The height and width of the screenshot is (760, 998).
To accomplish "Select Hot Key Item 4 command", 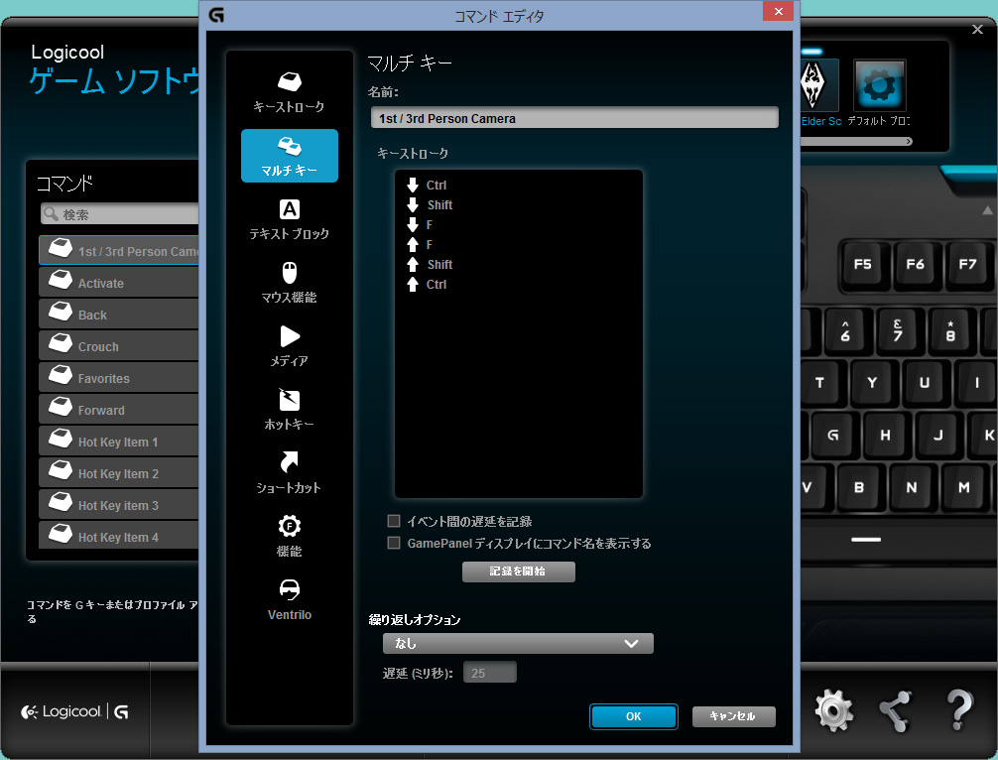I will [x=119, y=536].
